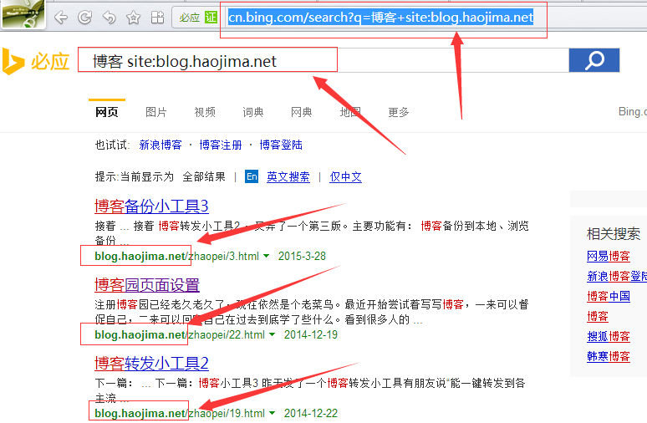Click the URL blog.haojima.net/zhaopei/3.html
This screenshot has height=423, width=647.
176,256
